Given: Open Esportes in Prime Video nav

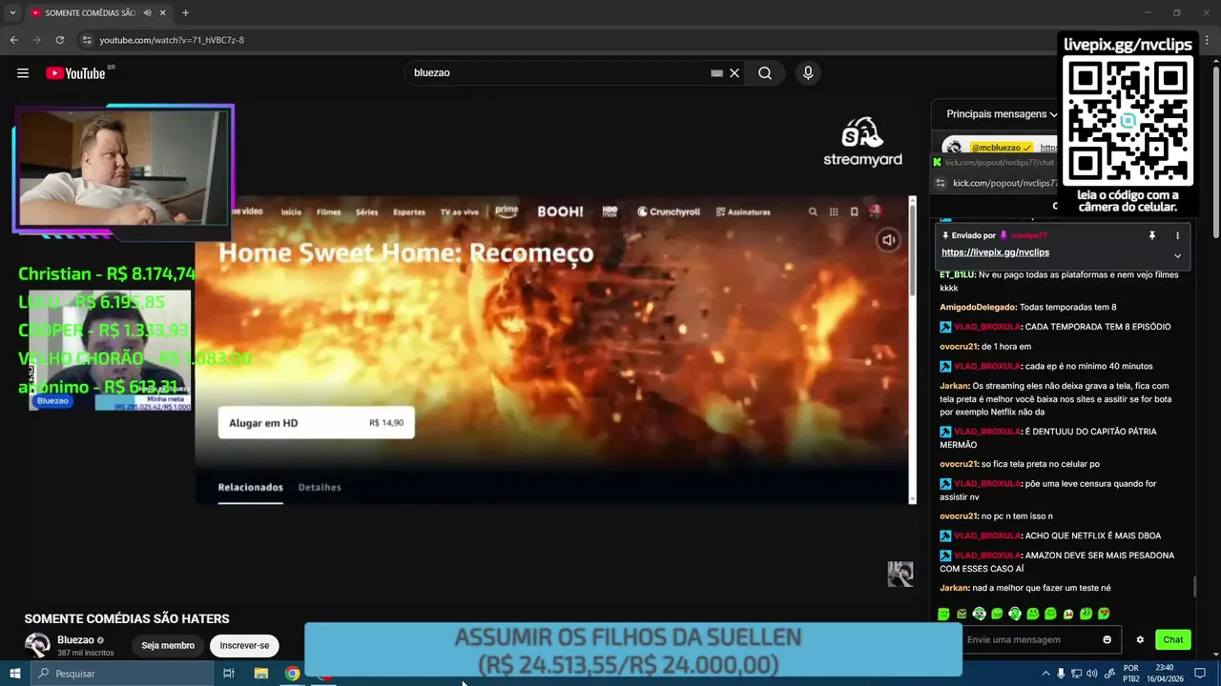Looking at the screenshot, I should 408,212.
